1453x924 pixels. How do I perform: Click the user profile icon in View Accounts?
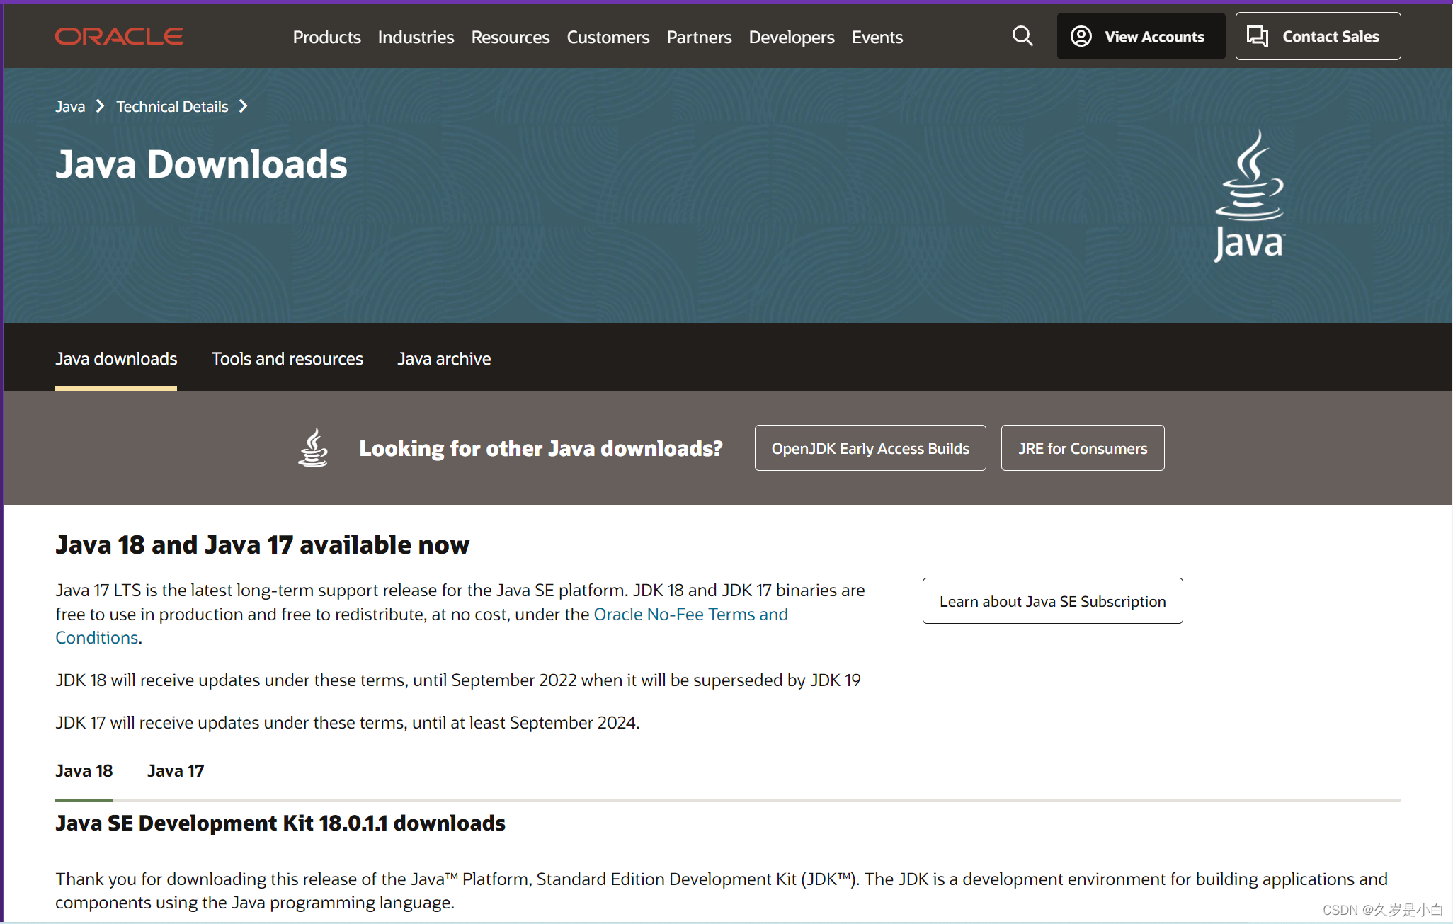1081,36
